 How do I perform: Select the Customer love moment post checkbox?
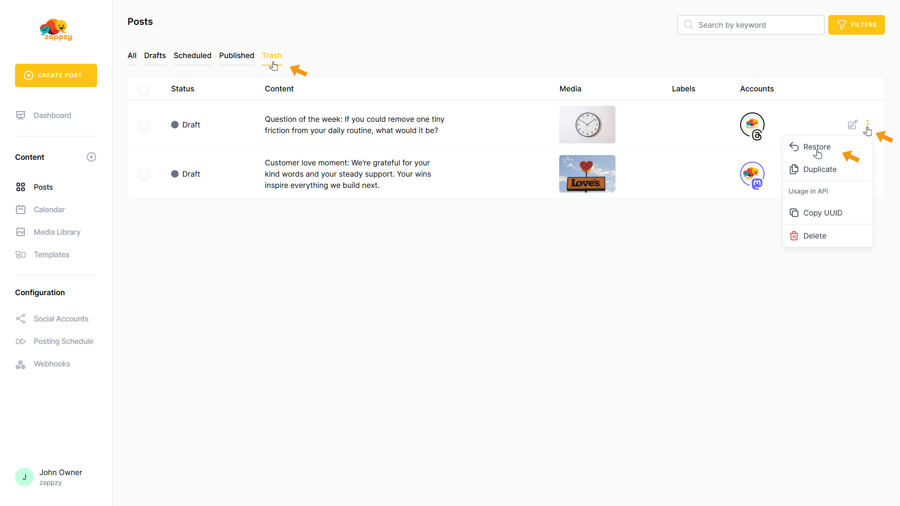click(144, 174)
